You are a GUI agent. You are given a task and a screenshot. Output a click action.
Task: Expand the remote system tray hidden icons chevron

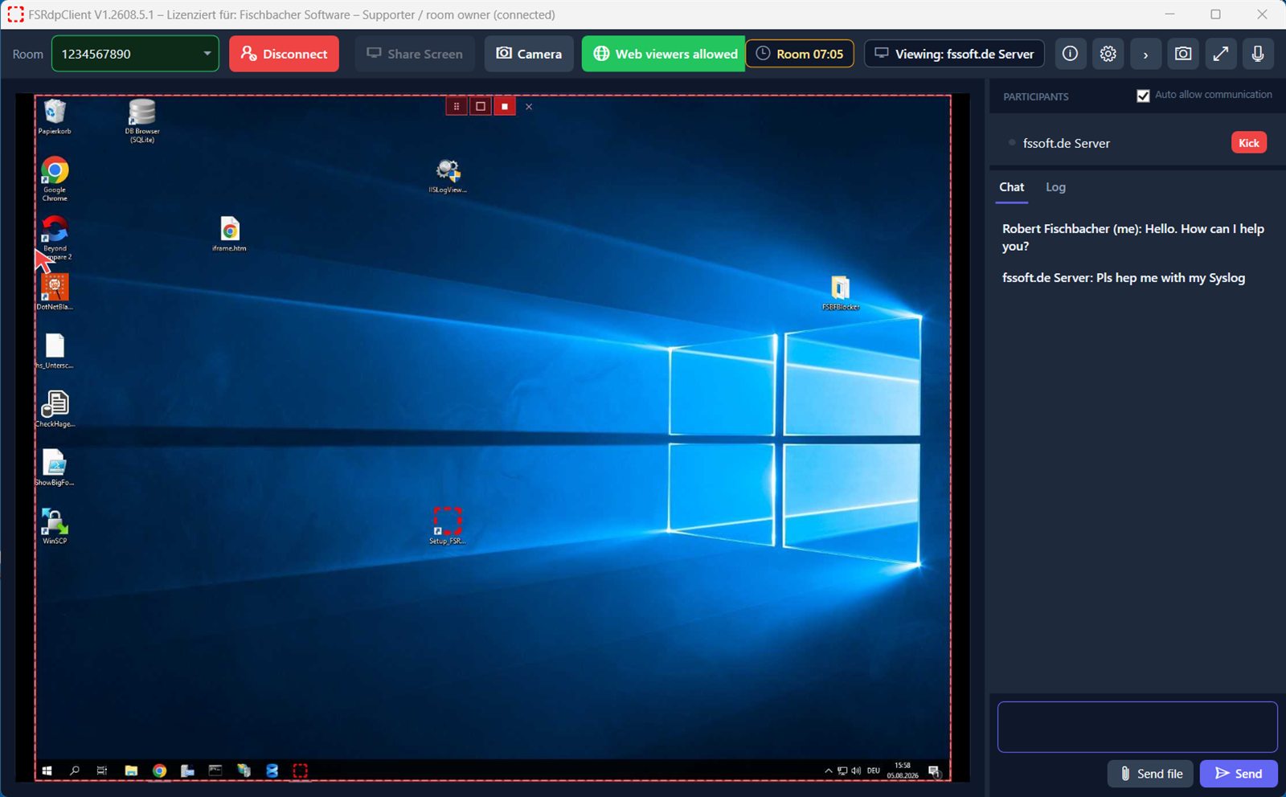pos(829,770)
